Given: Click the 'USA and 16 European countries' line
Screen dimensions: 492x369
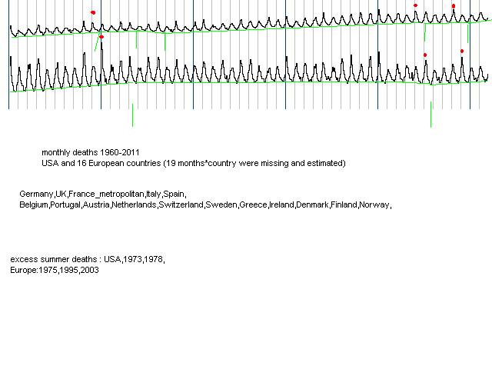Looking at the screenshot, I should [x=193, y=163].
